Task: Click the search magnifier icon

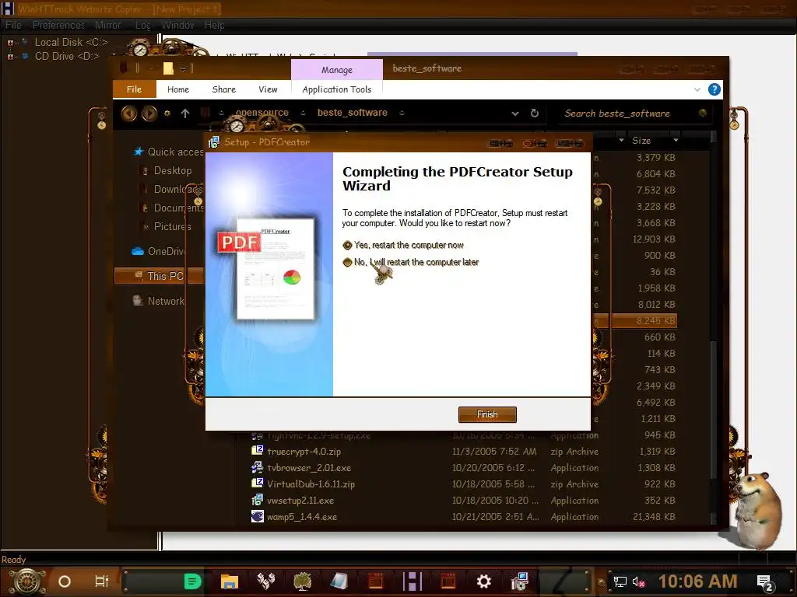Action: pos(703,113)
